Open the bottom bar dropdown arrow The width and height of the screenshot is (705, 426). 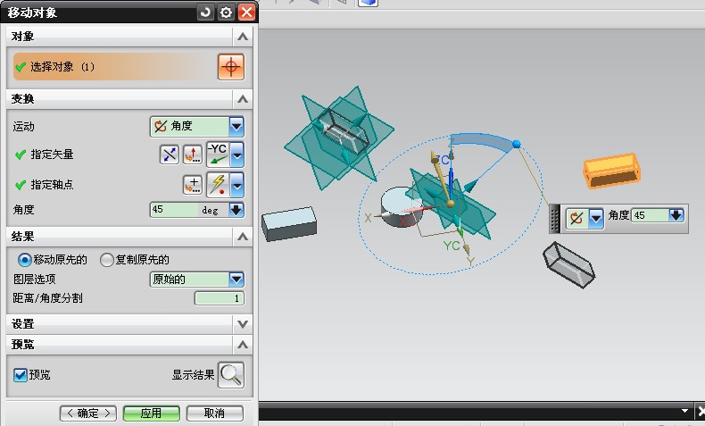tap(684, 411)
